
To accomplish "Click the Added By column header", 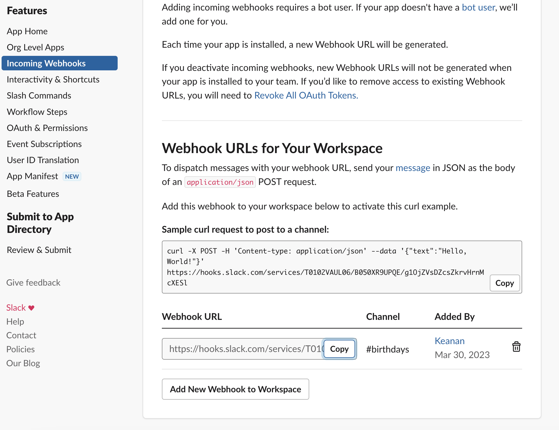I will click(x=455, y=317).
